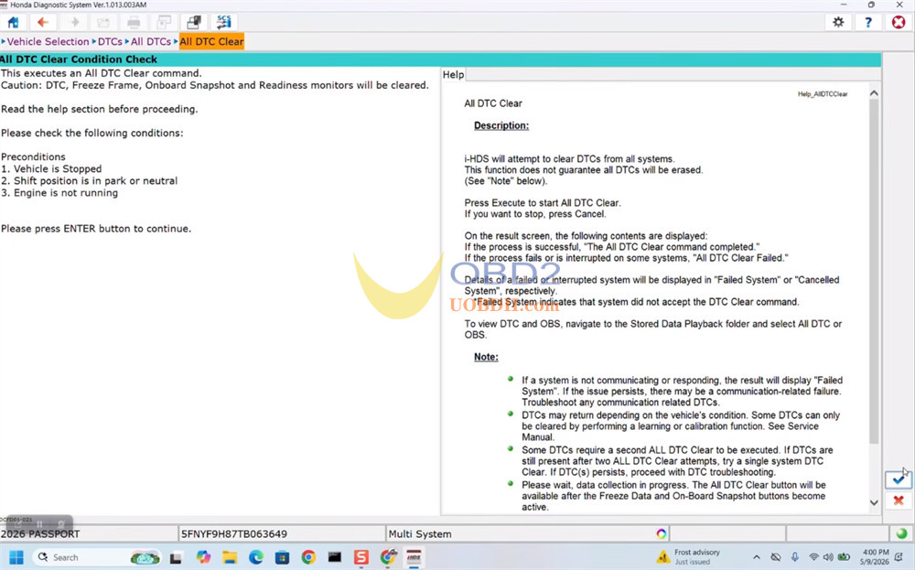Open the Frost advisory weather widget

[689, 557]
